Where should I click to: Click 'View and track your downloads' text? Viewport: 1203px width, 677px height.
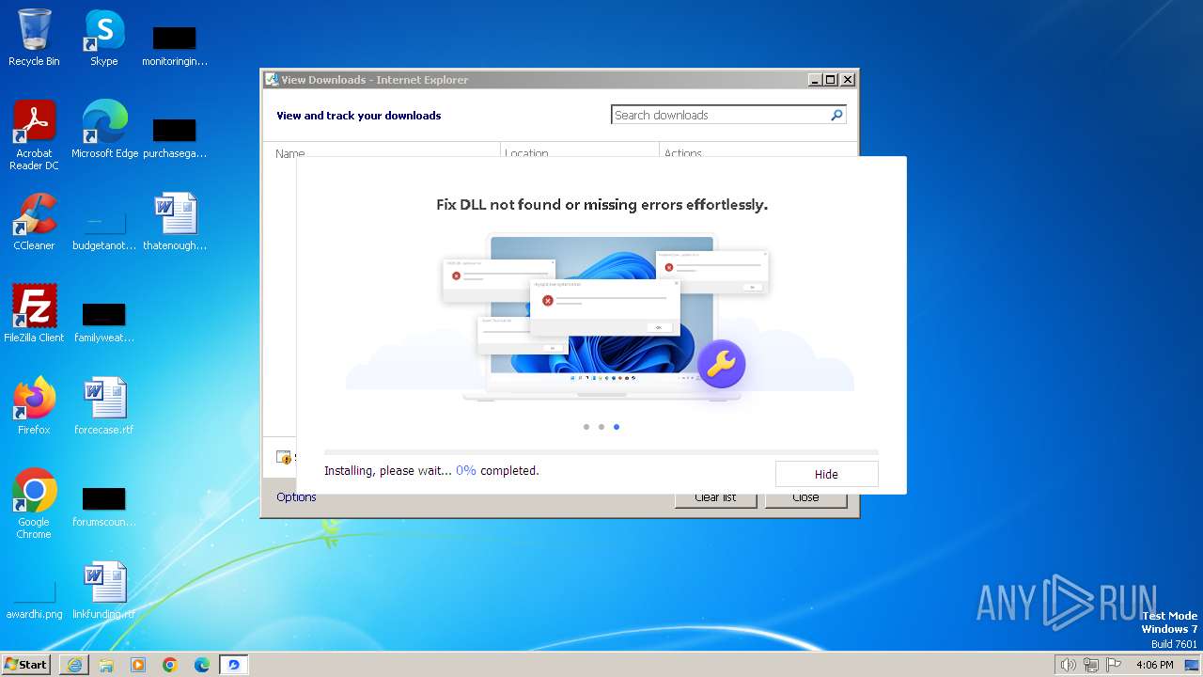point(358,116)
